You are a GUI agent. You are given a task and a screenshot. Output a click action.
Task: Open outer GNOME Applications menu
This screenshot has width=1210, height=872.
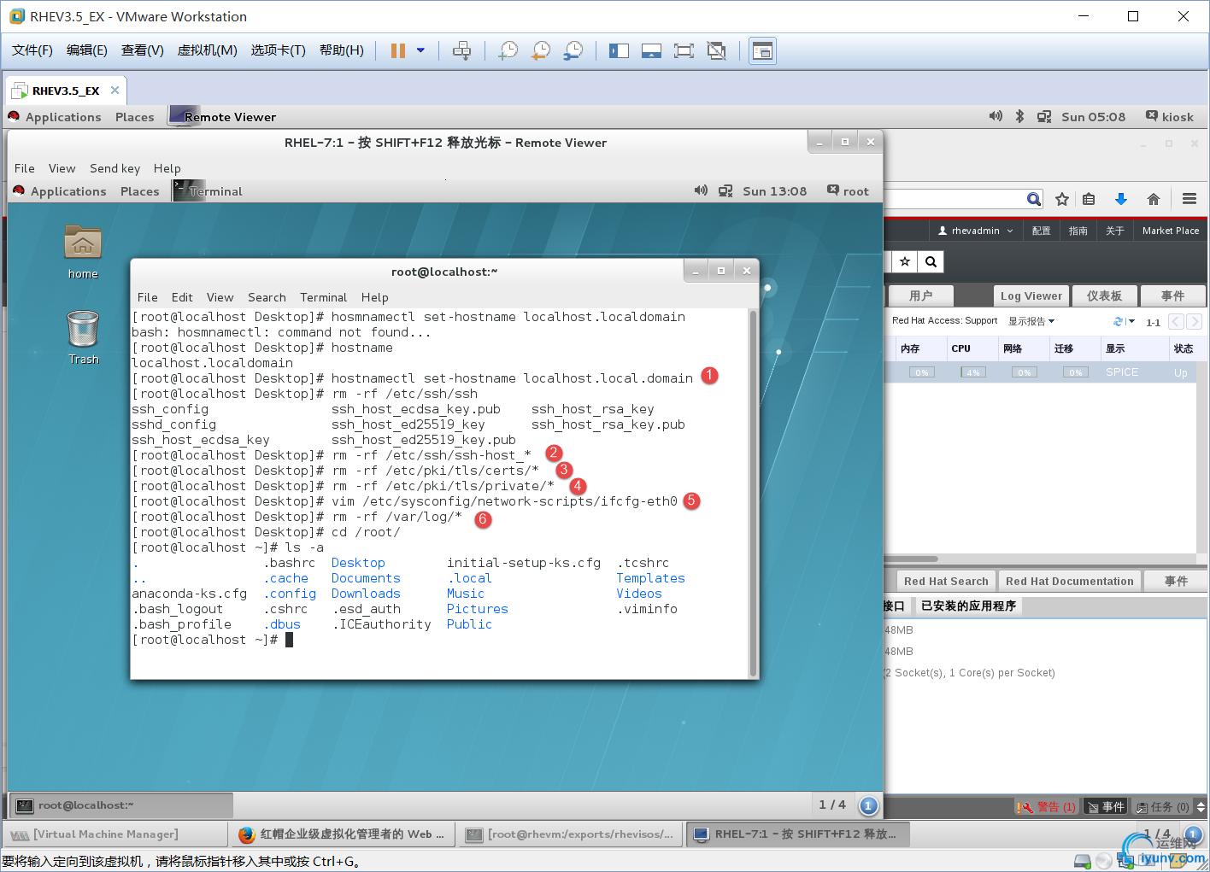[x=63, y=117]
